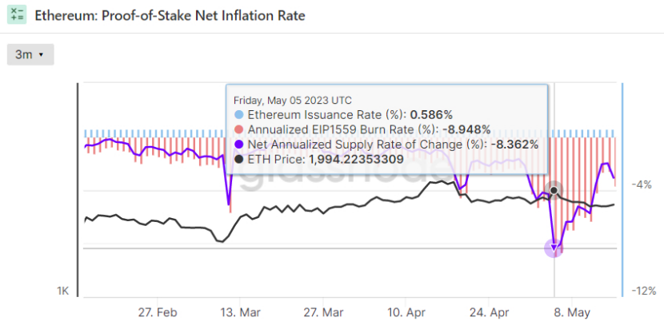Open the 3m time range dropdown

click(x=30, y=54)
